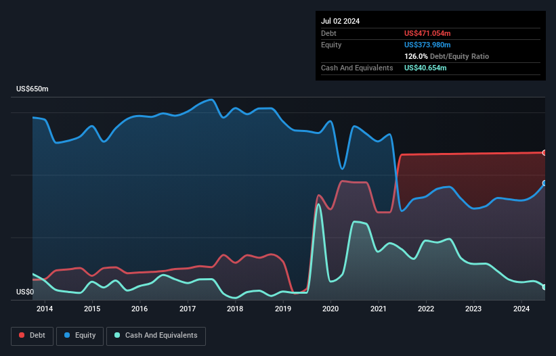Toggle the Equity series legend button

(x=80, y=336)
